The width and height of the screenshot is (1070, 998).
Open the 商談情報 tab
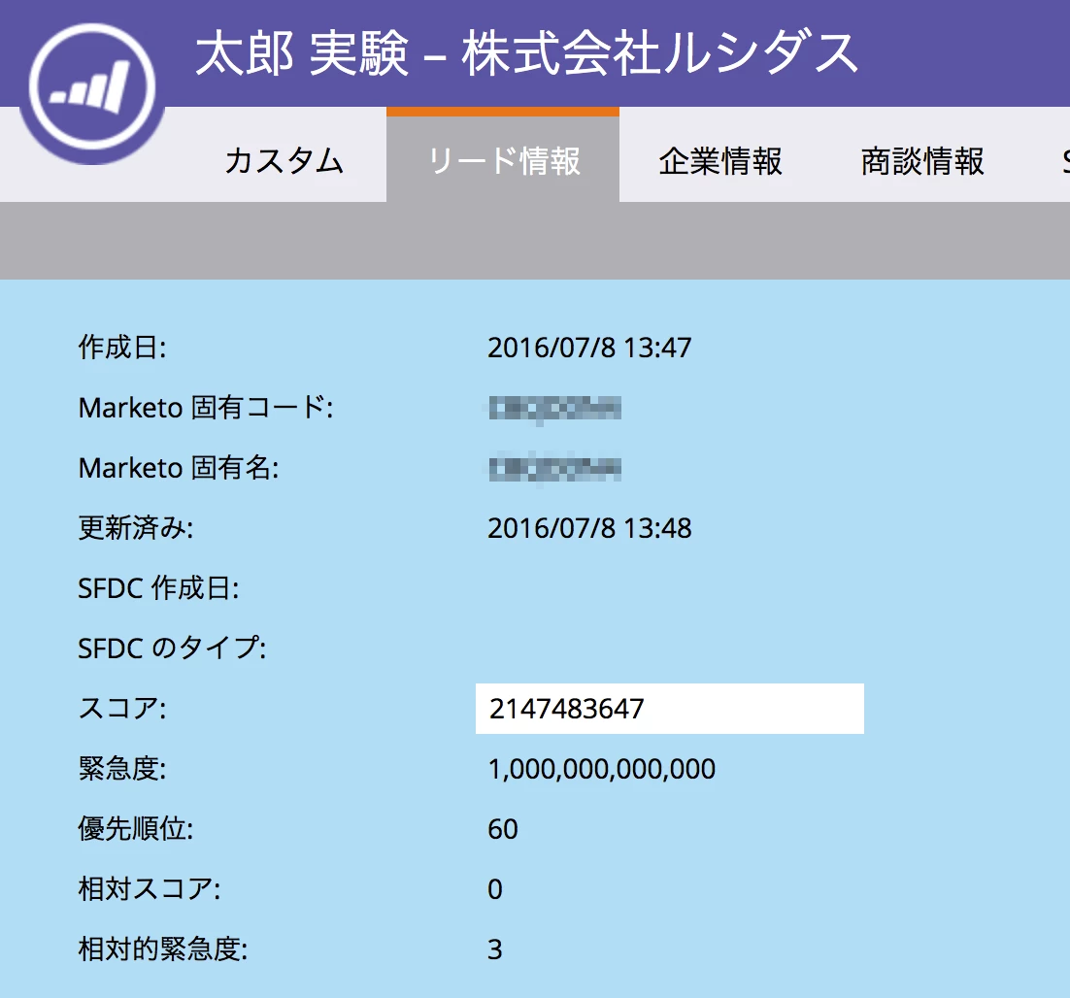[x=922, y=161]
